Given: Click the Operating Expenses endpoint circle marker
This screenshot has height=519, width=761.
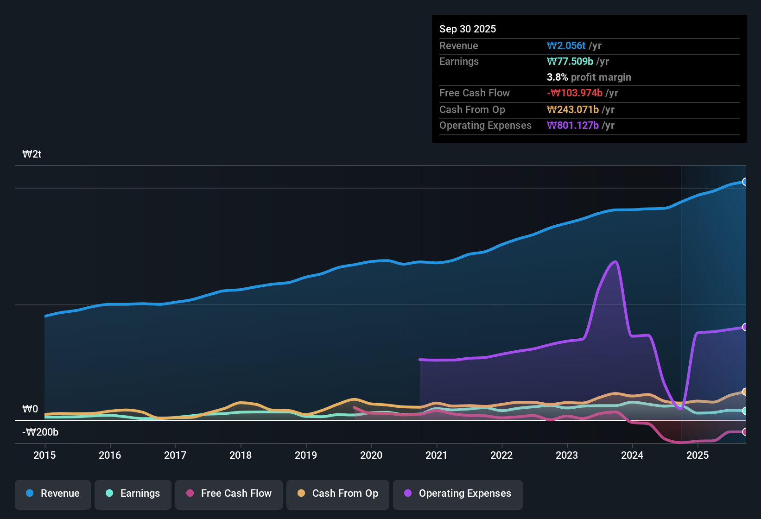Looking at the screenshot, I should pos(745,327).
